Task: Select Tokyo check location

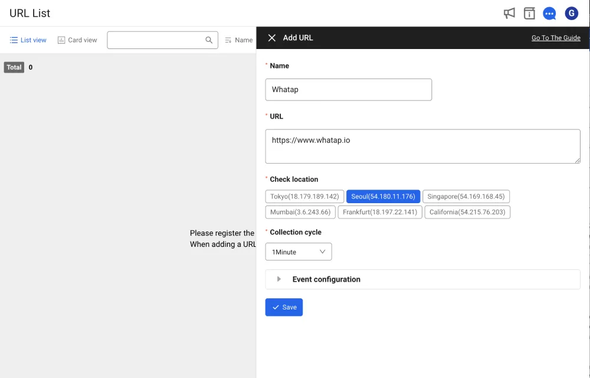Action: coord(304,197)
